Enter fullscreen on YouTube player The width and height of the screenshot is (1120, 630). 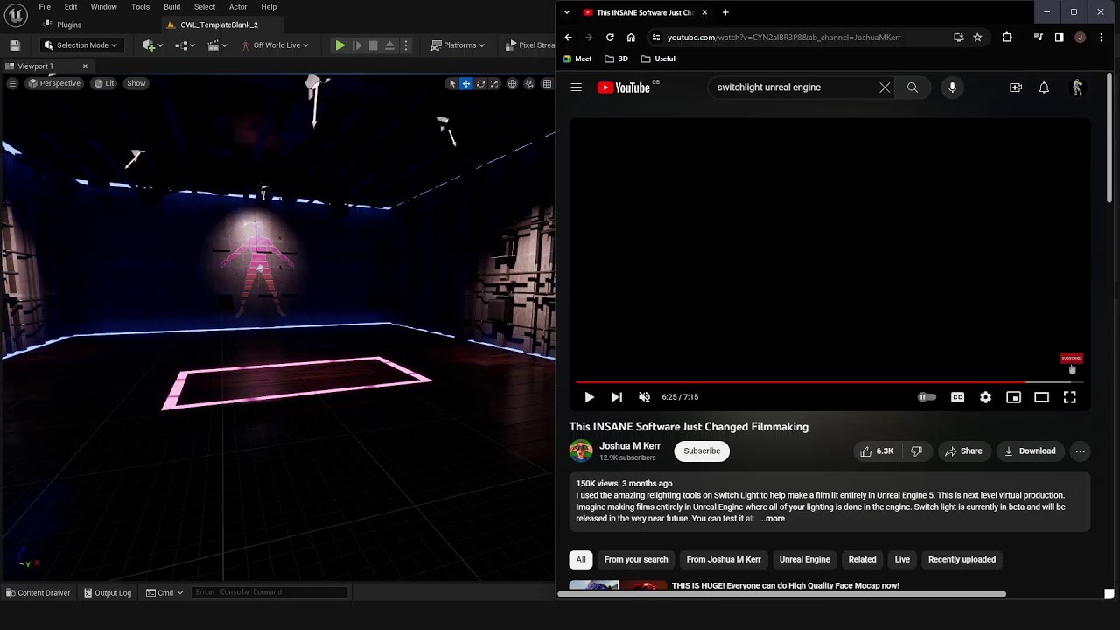[x=1069, y=397]
